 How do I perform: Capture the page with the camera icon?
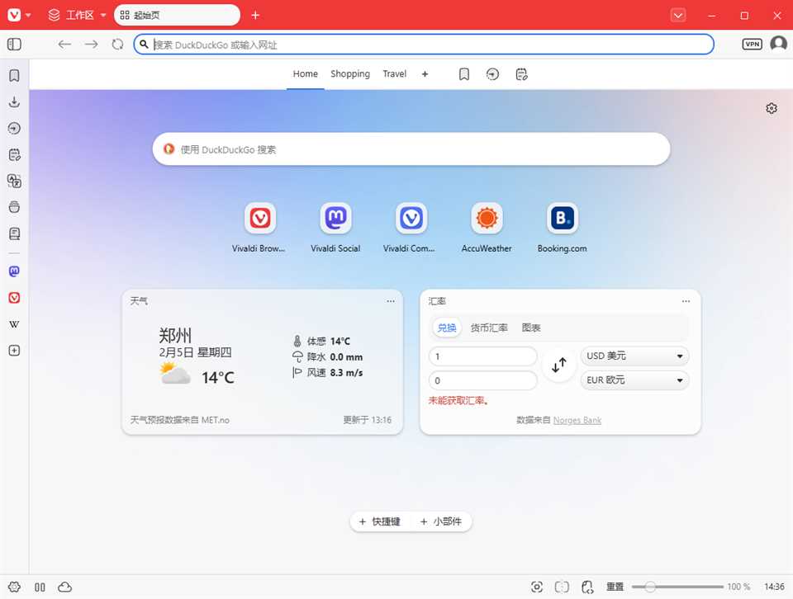point(537,587)
